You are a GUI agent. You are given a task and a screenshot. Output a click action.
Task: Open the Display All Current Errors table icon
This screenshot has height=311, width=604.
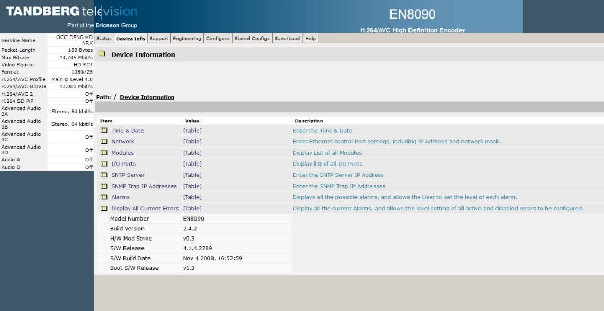(x=104, y=208)
